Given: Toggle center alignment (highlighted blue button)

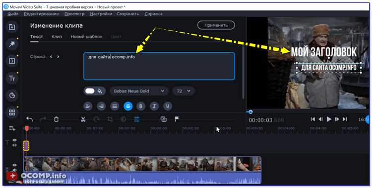Looking at the screenshot, I should point(128,106).
